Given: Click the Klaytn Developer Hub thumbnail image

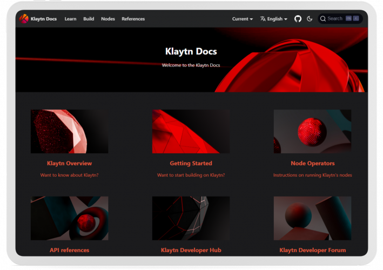Looking at the screenshot, I should [x=191, y=218].
